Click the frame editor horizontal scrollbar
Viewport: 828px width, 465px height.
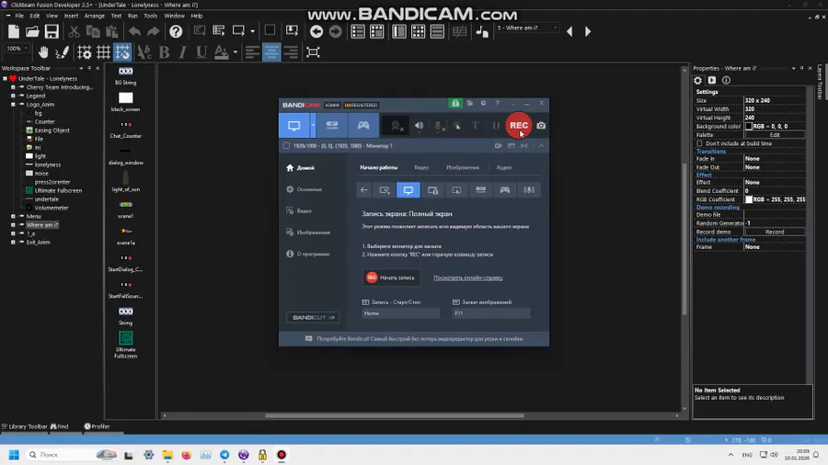point(394,415)
